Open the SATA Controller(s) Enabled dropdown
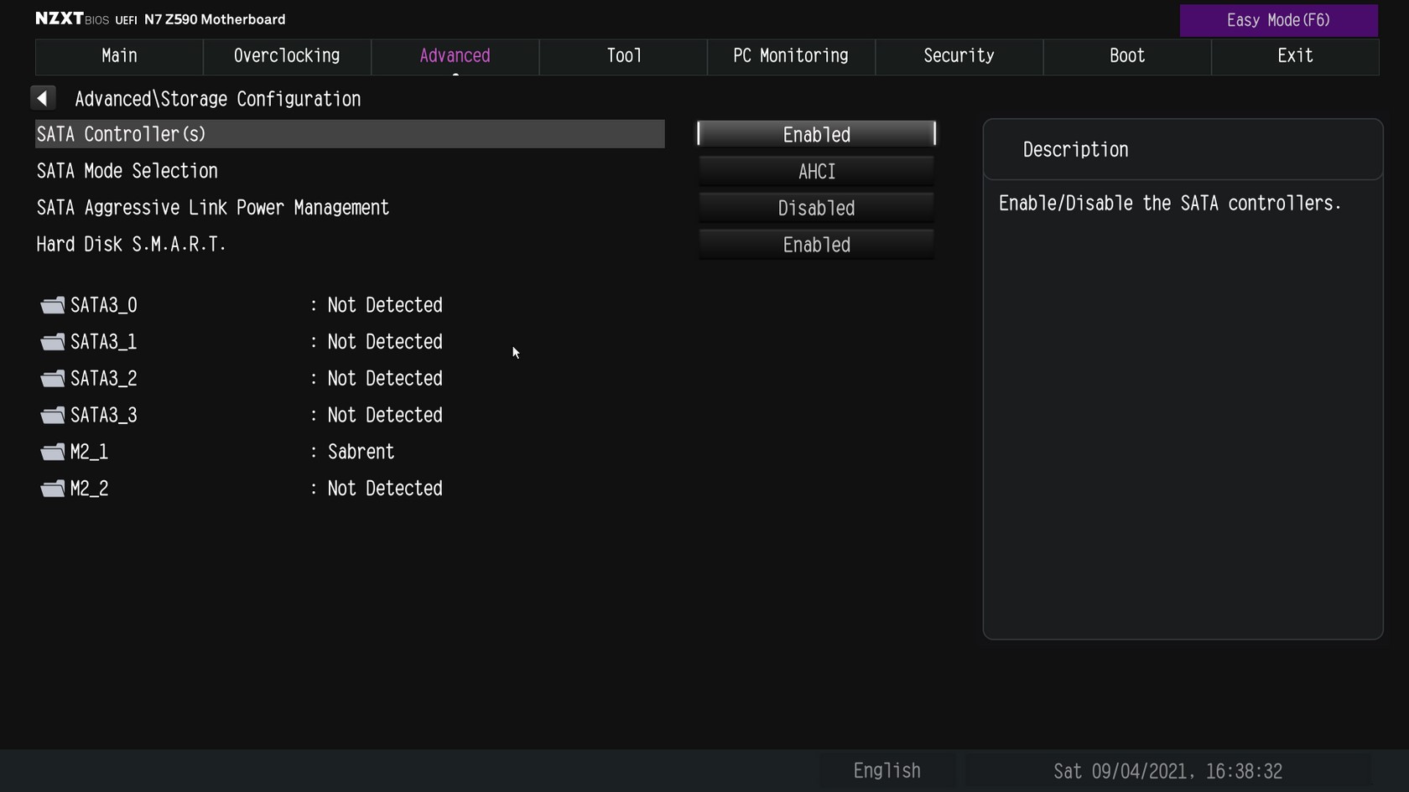1409x792 pixels. [x=816, y=134]
